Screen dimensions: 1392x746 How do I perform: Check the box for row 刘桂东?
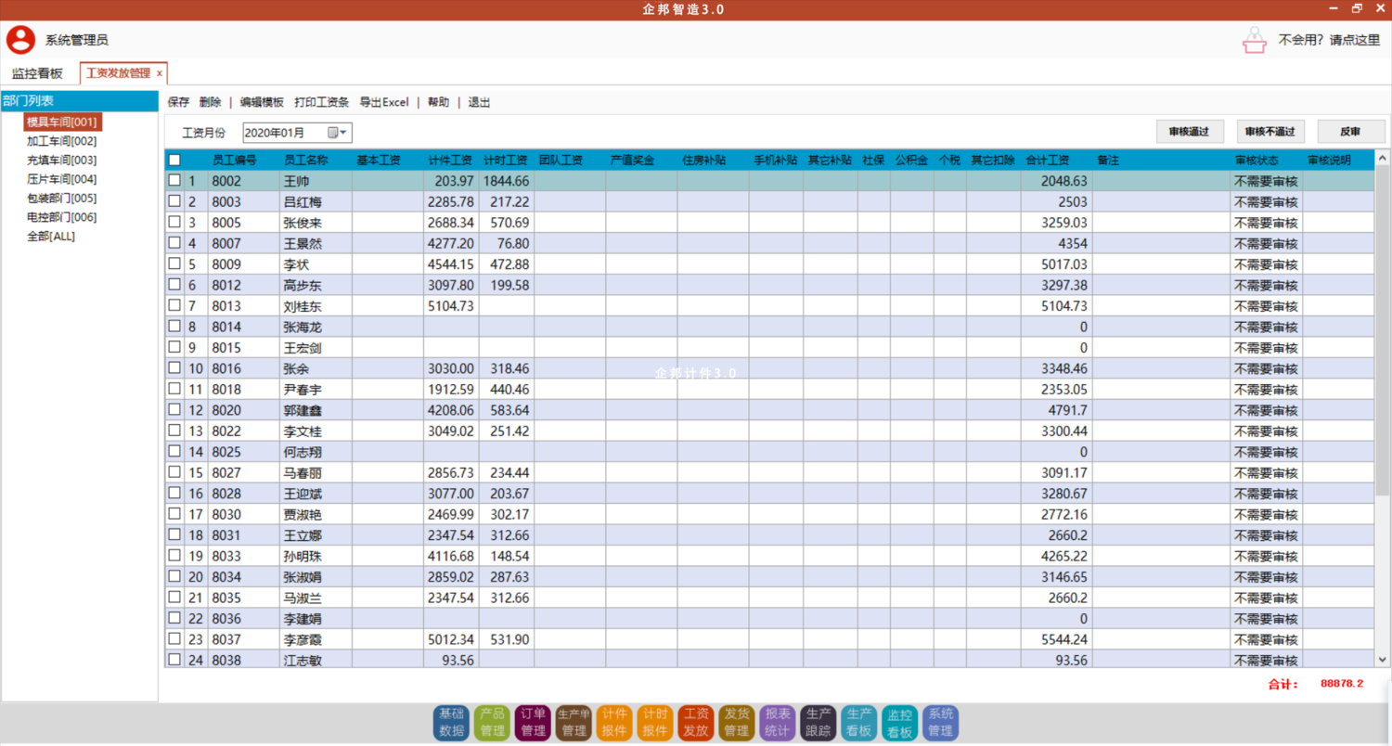point(174,304)
